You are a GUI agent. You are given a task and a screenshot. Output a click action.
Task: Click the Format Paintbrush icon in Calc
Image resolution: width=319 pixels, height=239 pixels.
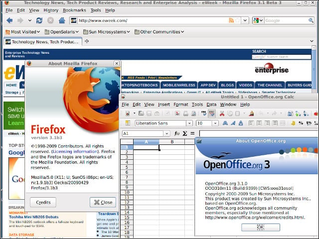(x=251, y=114)
